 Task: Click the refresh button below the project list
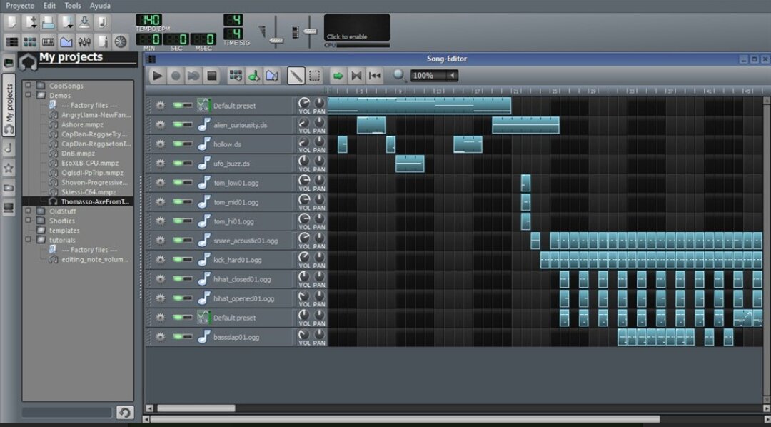[125, 412]
